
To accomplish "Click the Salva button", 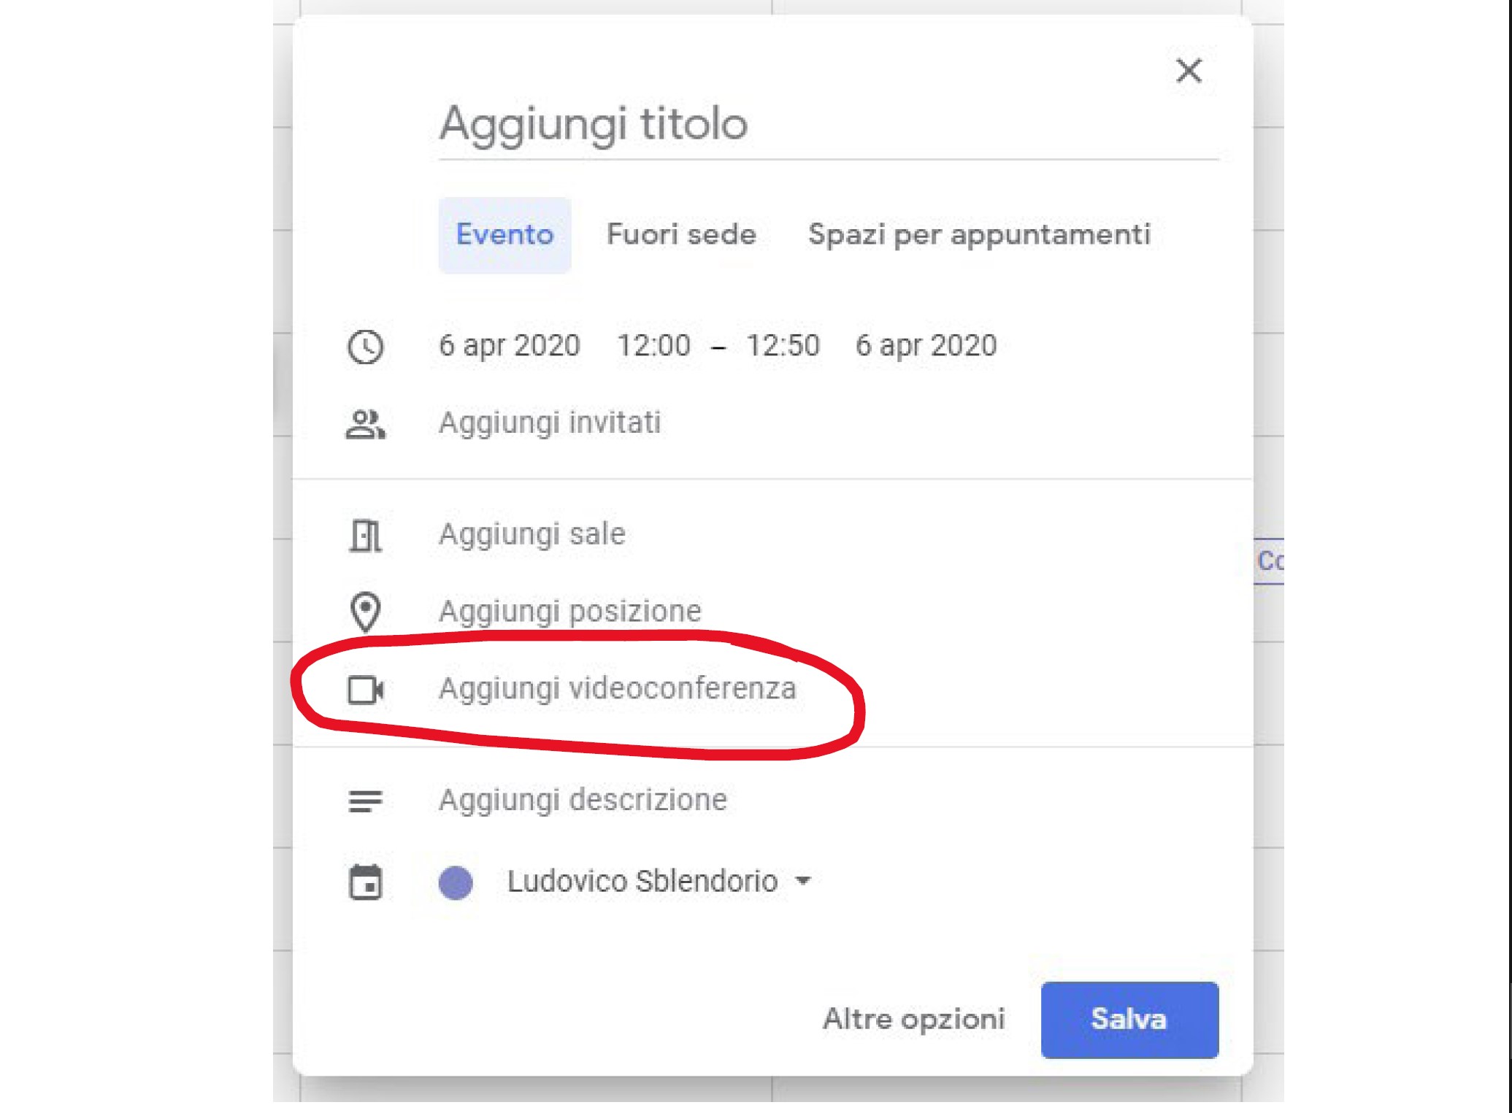I will pyautogui.click(x=1129, y=1020).
